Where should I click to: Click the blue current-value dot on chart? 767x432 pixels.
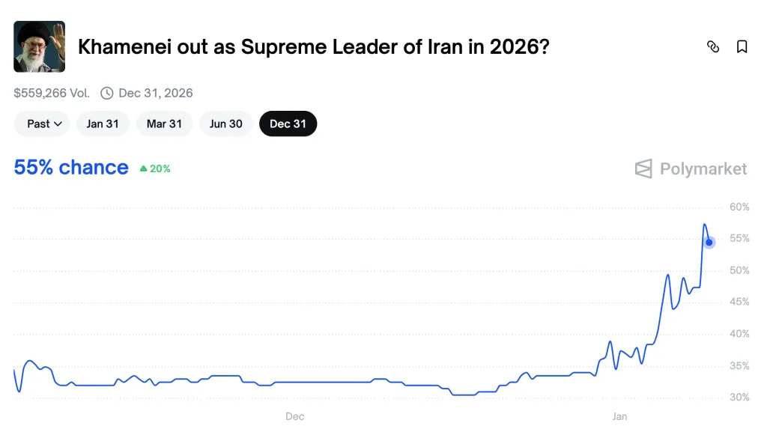coord(709,242)
